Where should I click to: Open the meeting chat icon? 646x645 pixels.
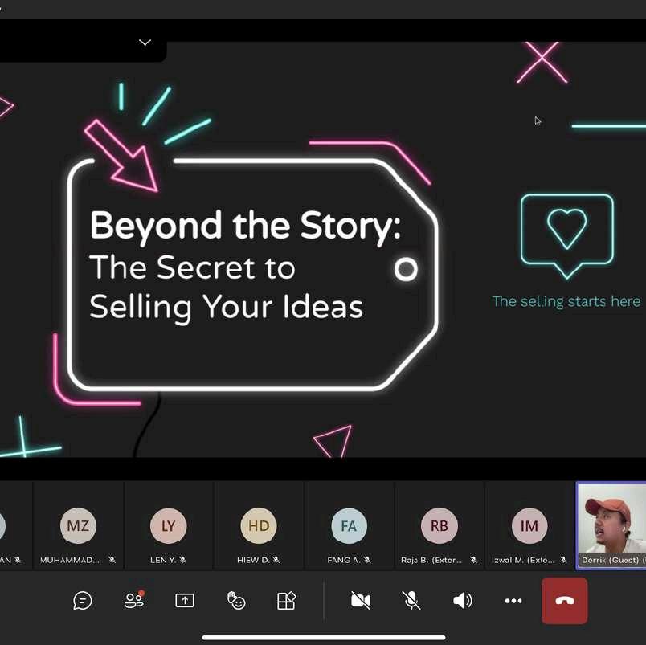(83, 601)
